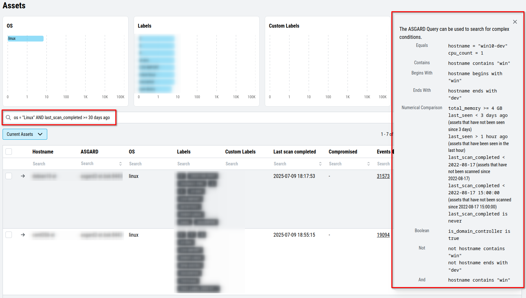Click the Custom Labels chart title

[284, 26]
